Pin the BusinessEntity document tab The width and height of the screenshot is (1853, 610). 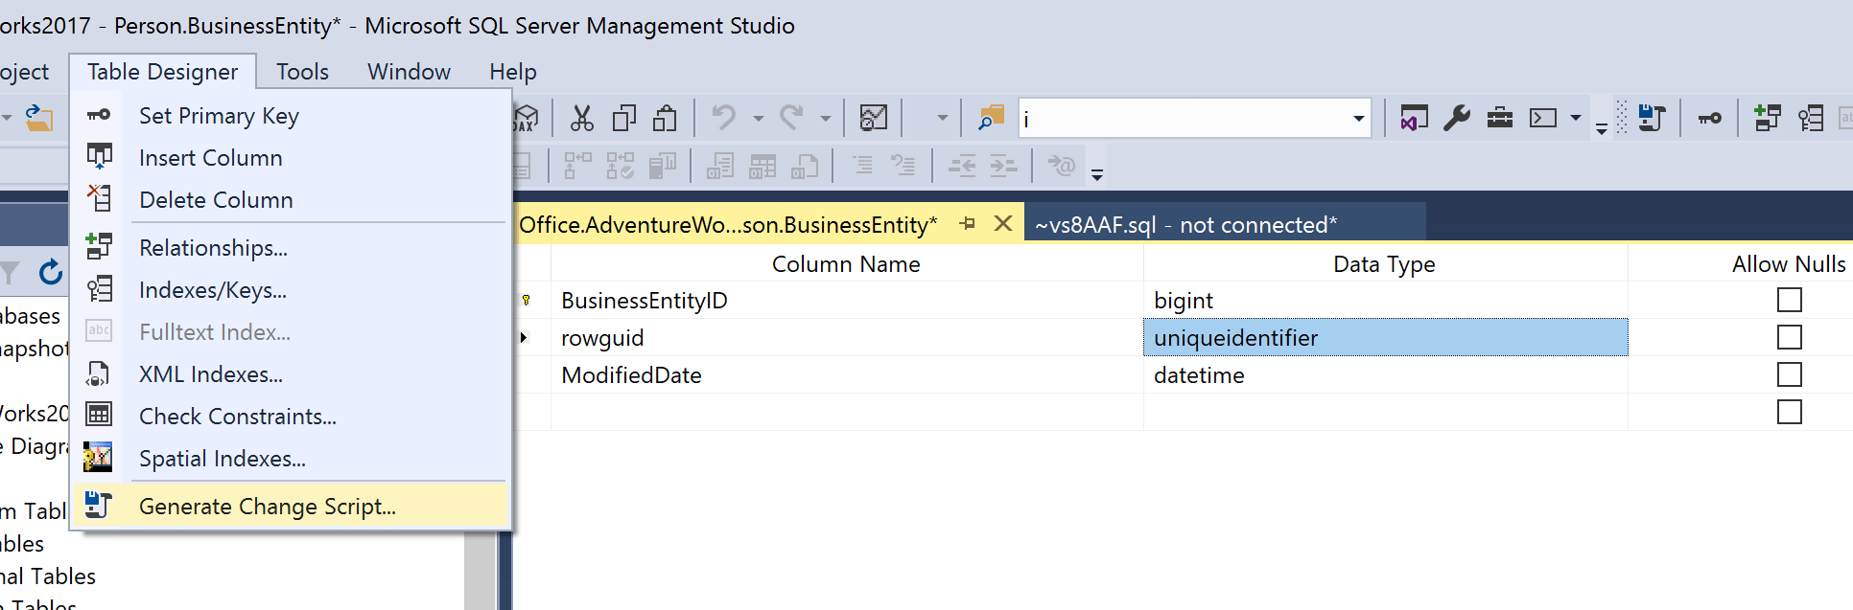click(x=967, y=223)
